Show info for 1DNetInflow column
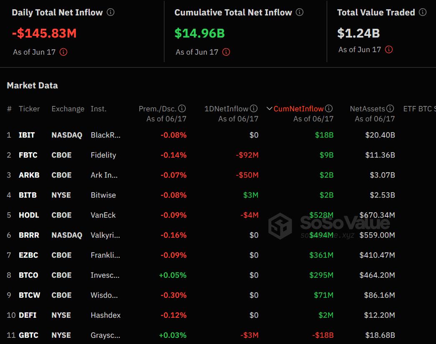 pos(254,108)
